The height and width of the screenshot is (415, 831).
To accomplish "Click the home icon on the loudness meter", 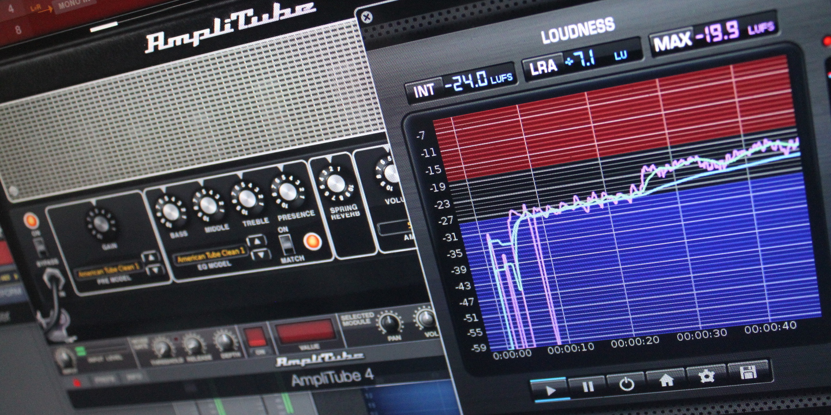I will click(x=667, y=382).
